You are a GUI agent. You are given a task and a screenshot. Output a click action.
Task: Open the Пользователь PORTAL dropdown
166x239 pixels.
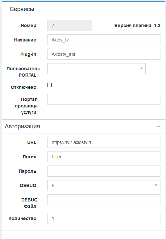click(x=97, y=69)
